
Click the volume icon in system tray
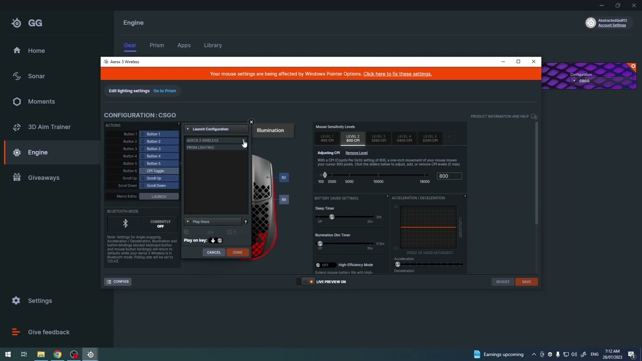[574, 354]
